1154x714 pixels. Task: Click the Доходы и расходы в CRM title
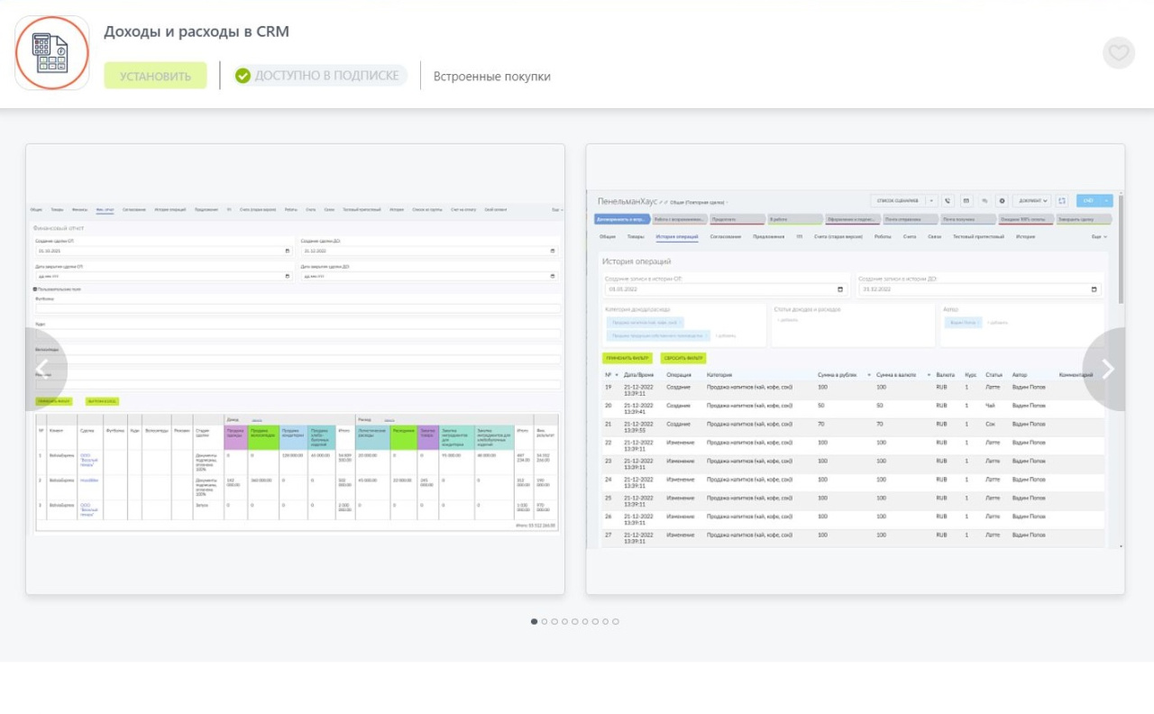pyautogui.click(x=197, y=32)
